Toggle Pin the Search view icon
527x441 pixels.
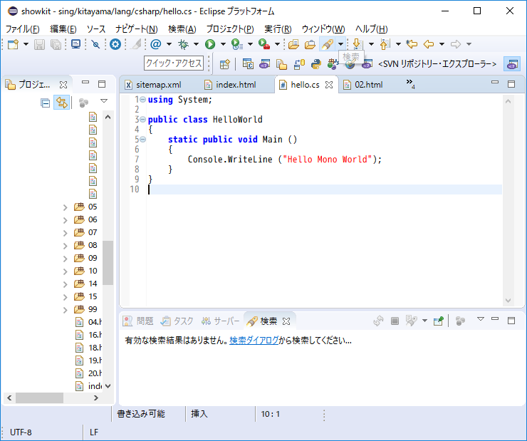(x=439, y=321)
